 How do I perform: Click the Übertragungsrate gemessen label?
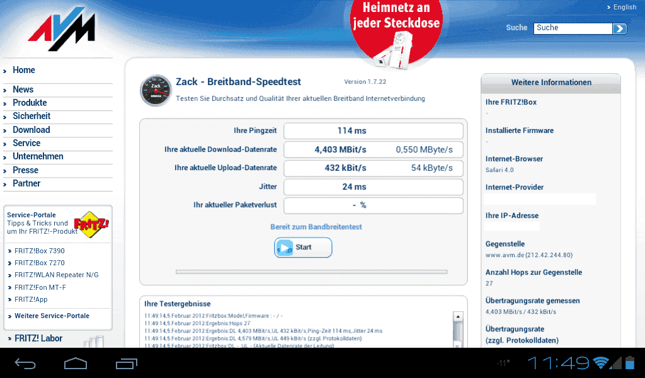(x=533, y=301)
